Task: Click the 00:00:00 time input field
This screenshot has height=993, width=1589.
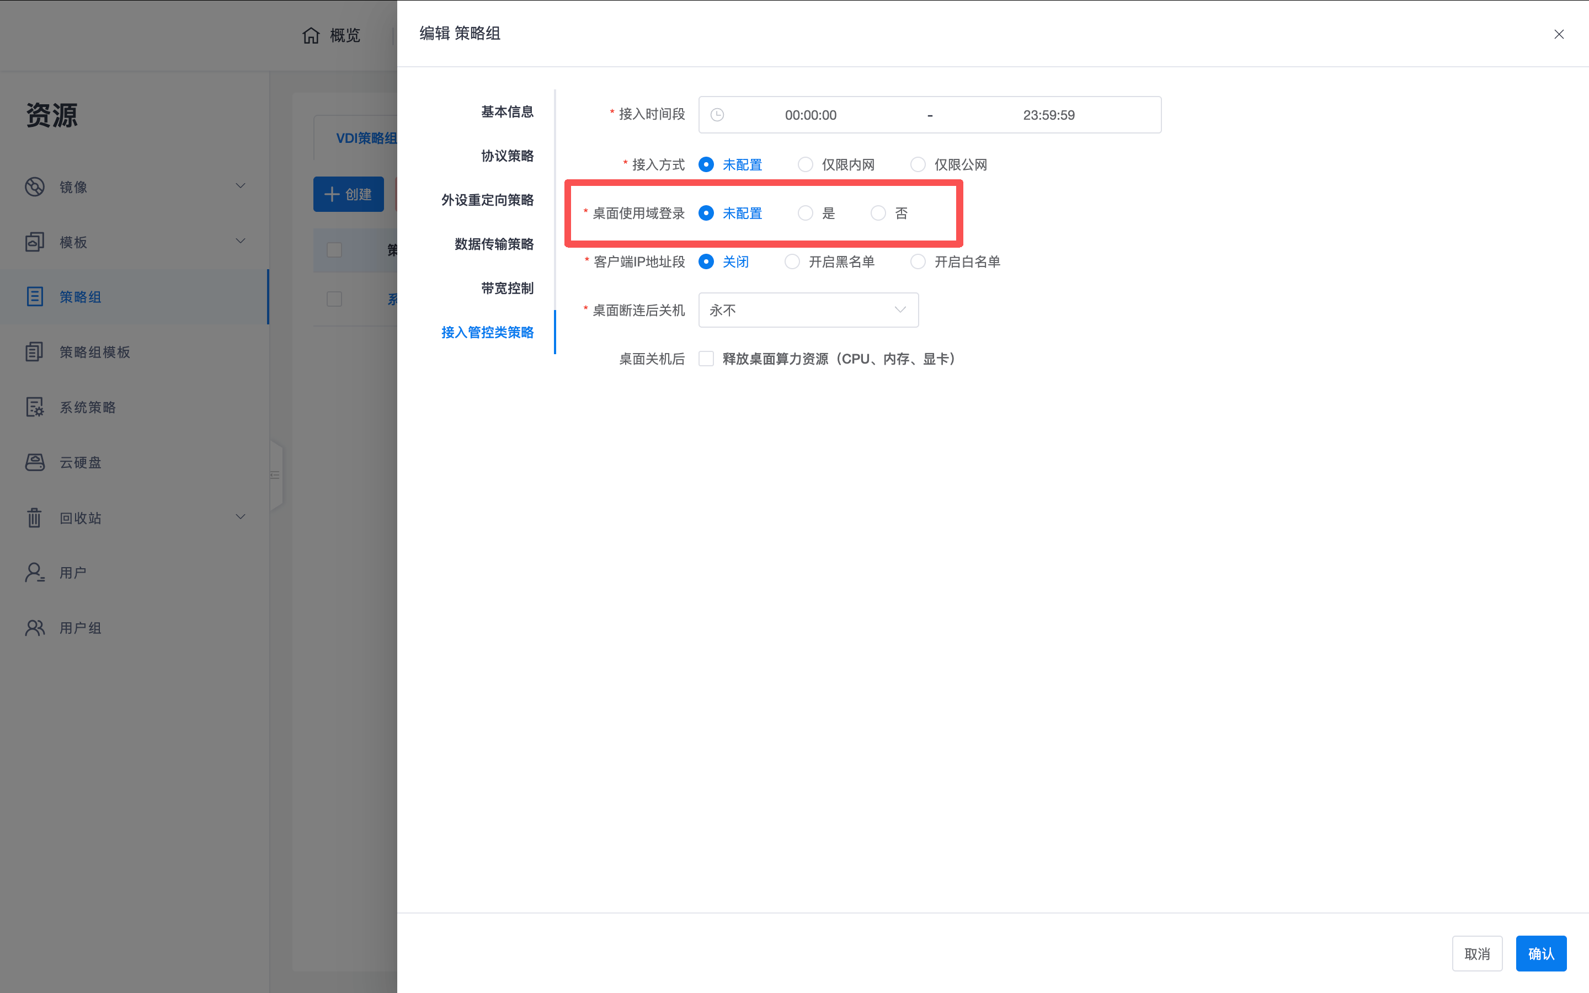Action: [811, 114]
